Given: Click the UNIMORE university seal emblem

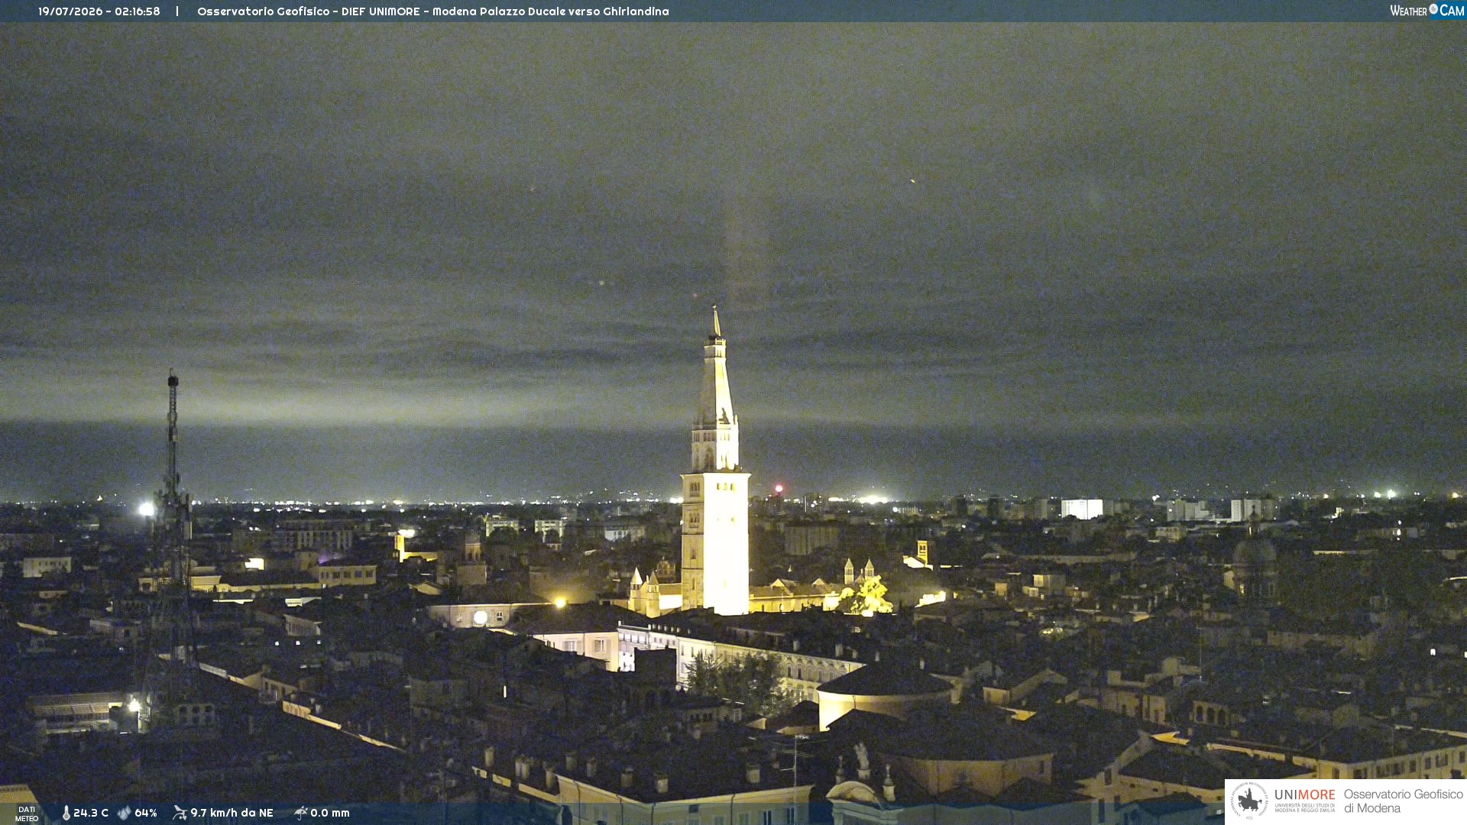Looking at the screenshot, I should point(1249,801).
